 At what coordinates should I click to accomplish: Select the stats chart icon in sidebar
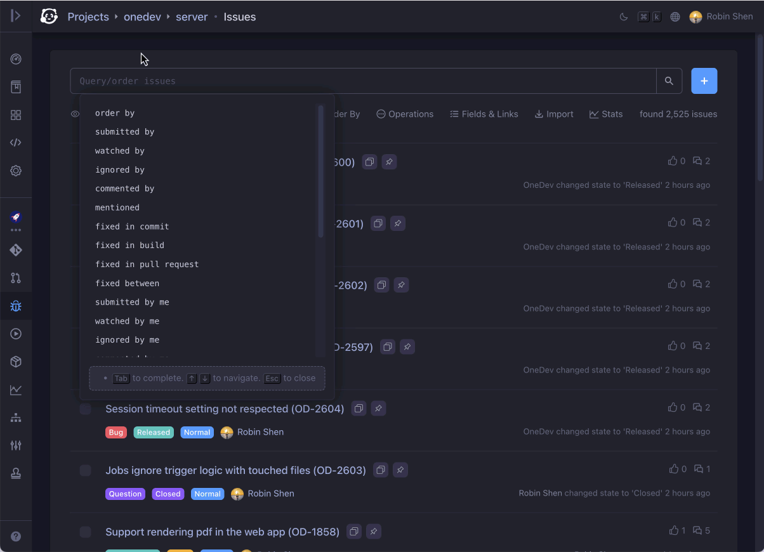(x=16, y=390)
